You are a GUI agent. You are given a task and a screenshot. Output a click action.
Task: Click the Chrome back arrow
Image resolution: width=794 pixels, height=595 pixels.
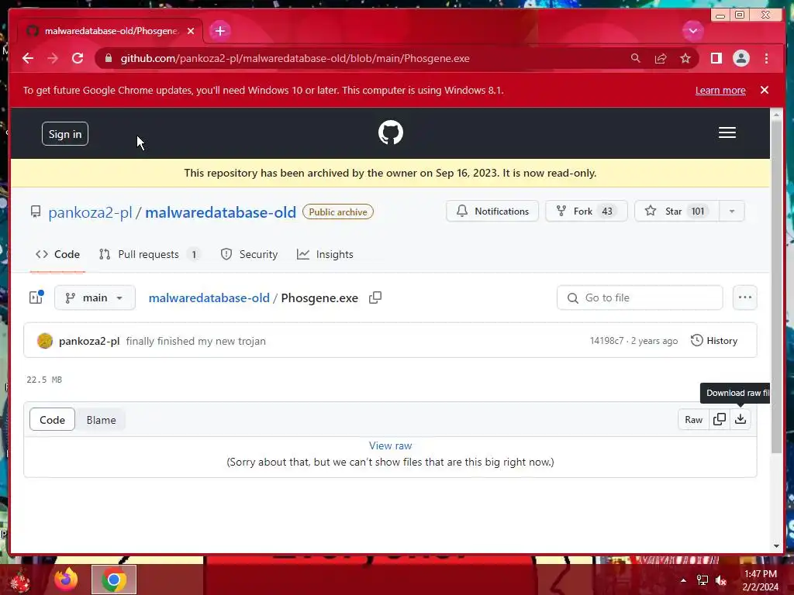(28, 58)
